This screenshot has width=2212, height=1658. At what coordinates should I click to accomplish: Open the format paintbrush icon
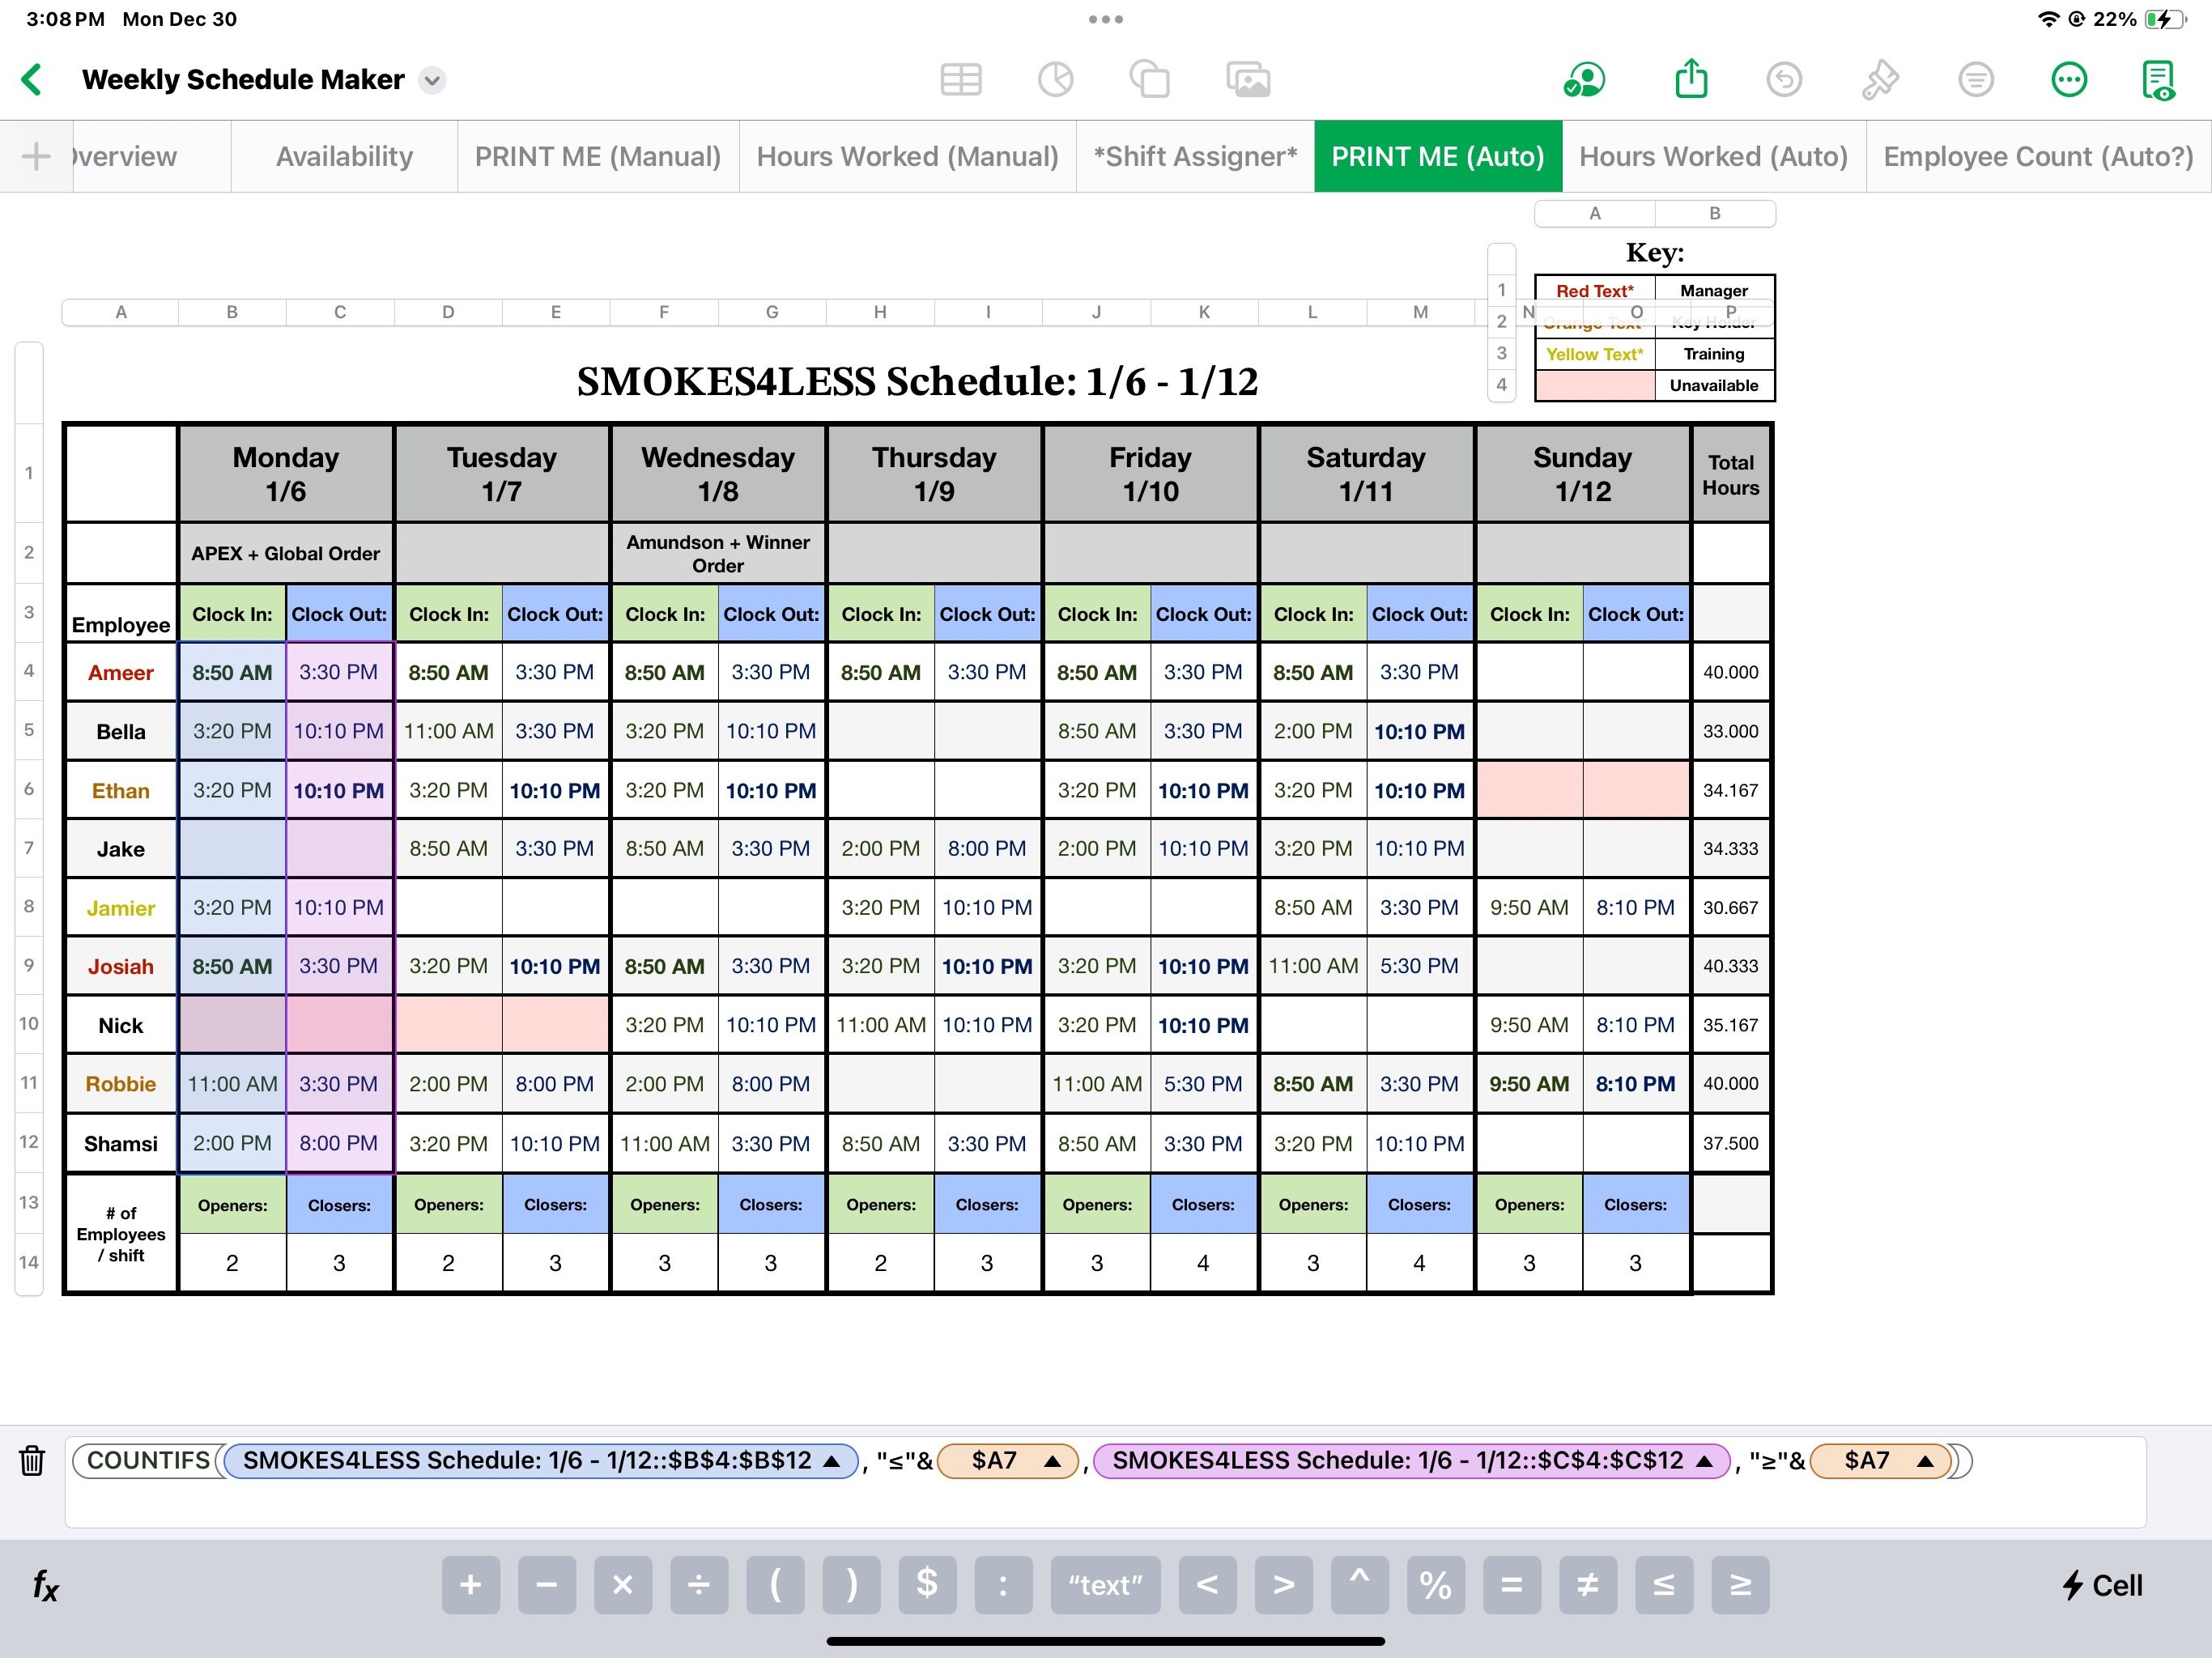tap(1879, 79)
